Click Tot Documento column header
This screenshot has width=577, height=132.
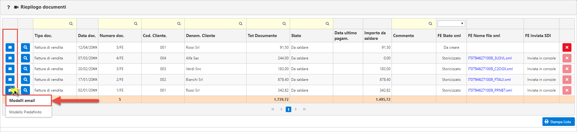coord(262,36)
